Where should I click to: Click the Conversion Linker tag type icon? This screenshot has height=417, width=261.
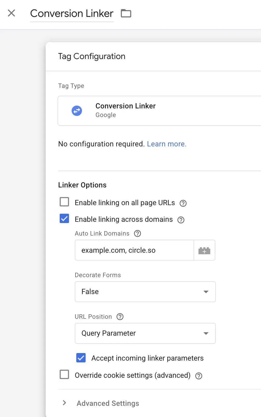[x=77, y=111]
